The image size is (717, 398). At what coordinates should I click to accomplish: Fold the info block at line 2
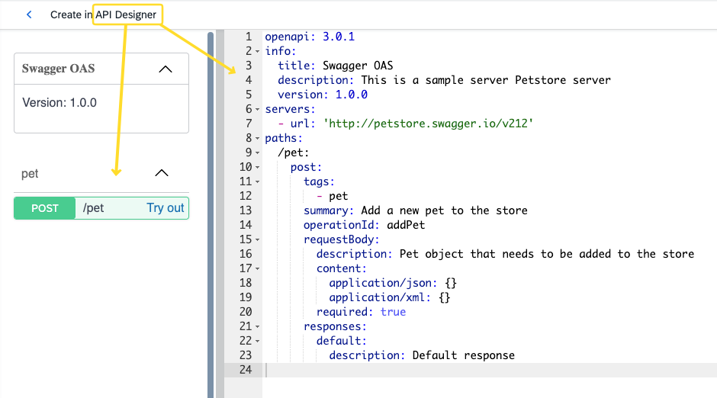coord(258,51)
